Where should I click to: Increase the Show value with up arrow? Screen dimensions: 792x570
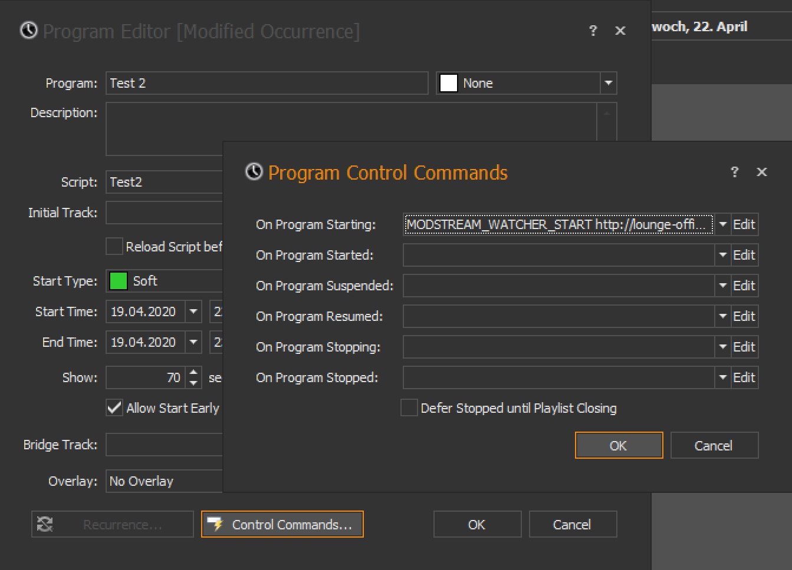point(193,372)
